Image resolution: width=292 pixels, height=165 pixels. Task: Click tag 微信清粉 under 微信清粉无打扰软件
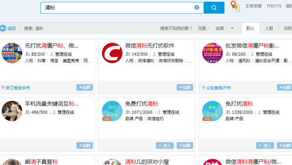pyautogui.click(x=146, y=61)
